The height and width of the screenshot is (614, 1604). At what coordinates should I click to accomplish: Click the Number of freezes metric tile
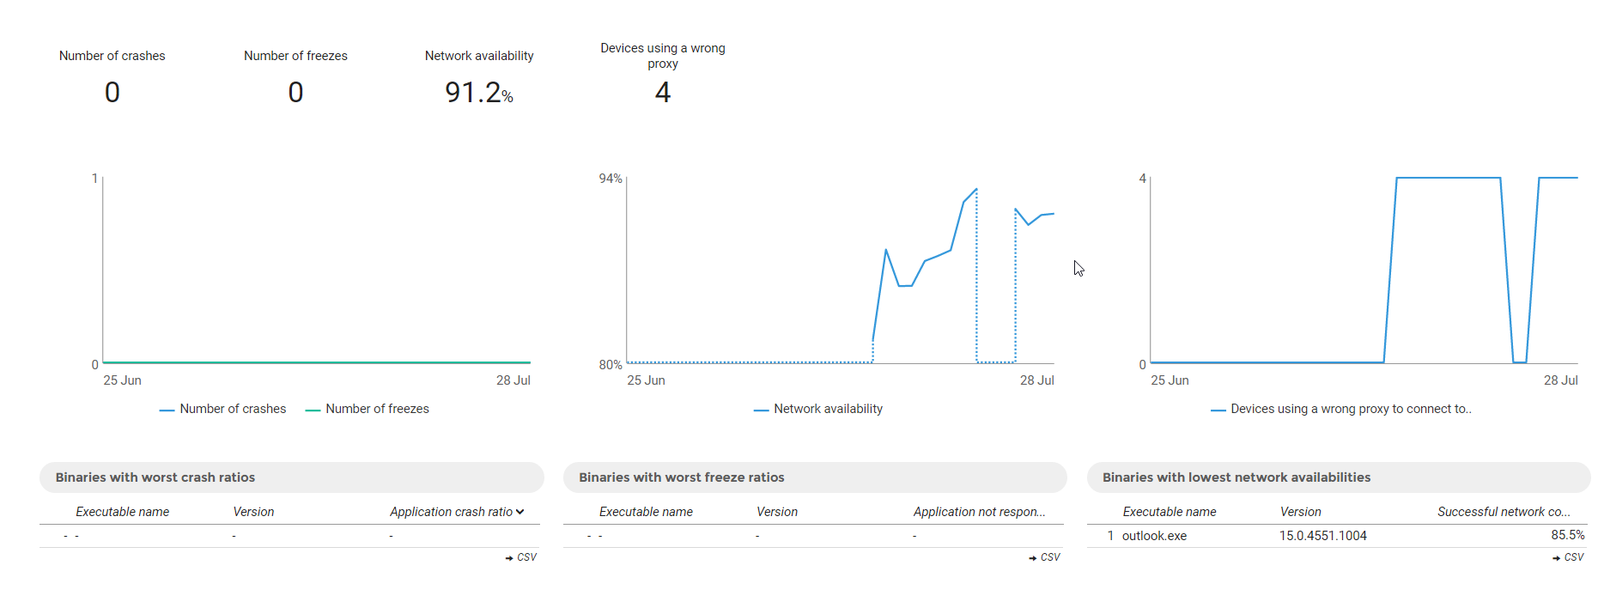(x=295, y=77)
